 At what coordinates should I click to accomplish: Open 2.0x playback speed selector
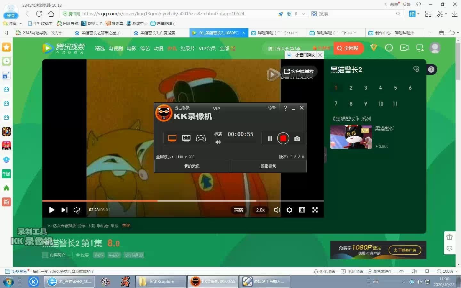tap(260, 210)
